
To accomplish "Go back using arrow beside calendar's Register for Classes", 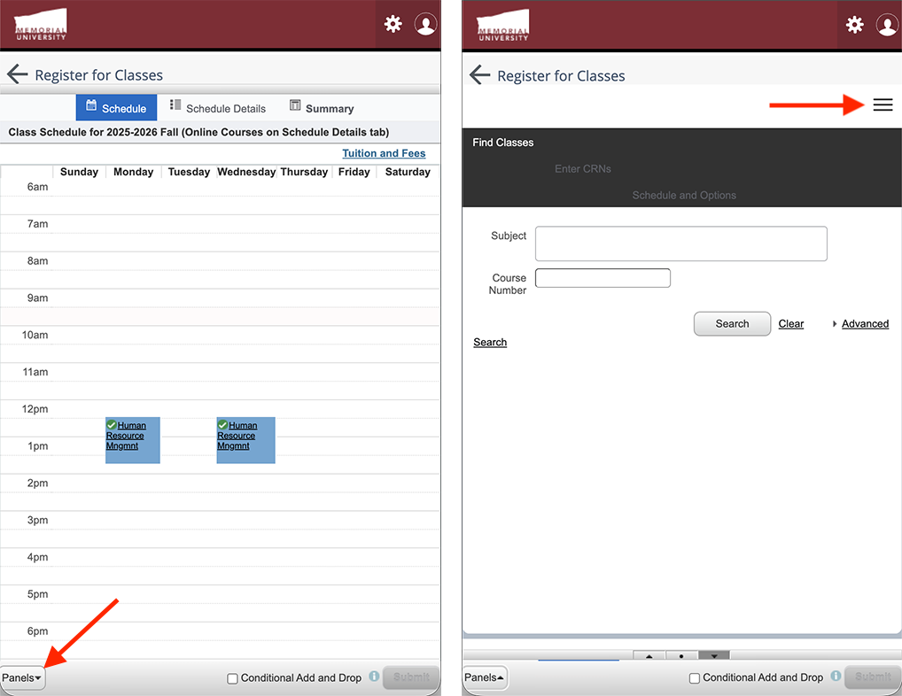I will 17,74.
